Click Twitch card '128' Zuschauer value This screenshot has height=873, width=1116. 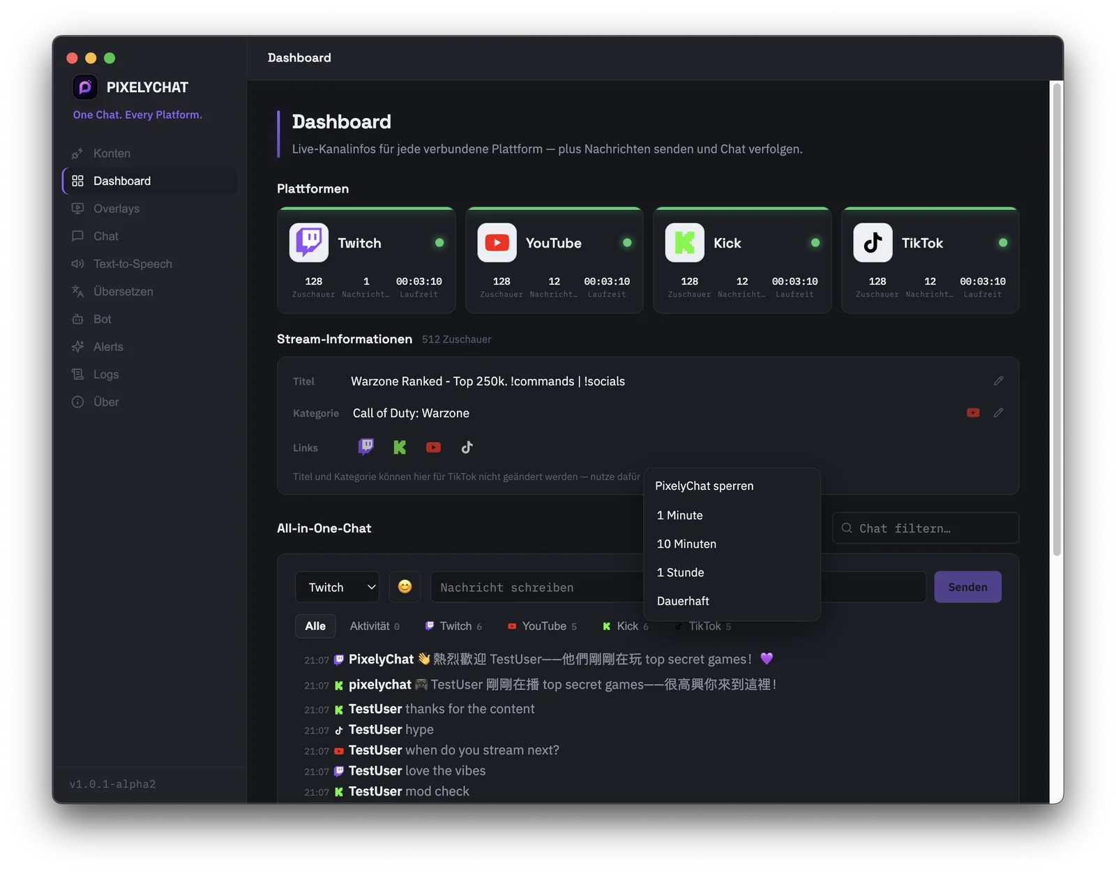coord(314,282)
